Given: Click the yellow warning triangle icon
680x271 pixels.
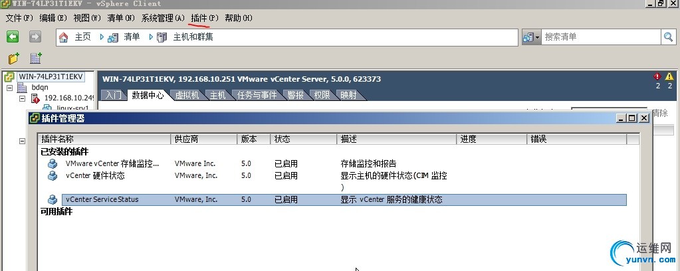Looking at the screenshot, I should coord(669,77).
